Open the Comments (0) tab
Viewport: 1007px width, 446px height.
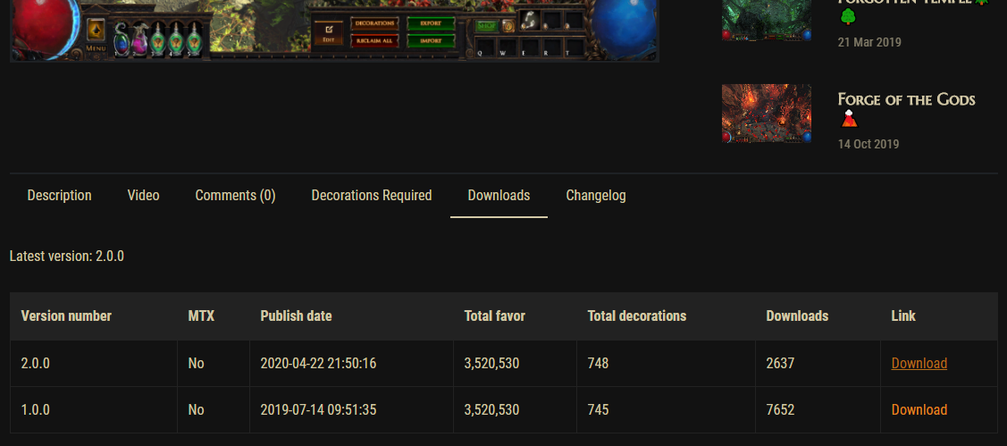(x=235, y=196)
